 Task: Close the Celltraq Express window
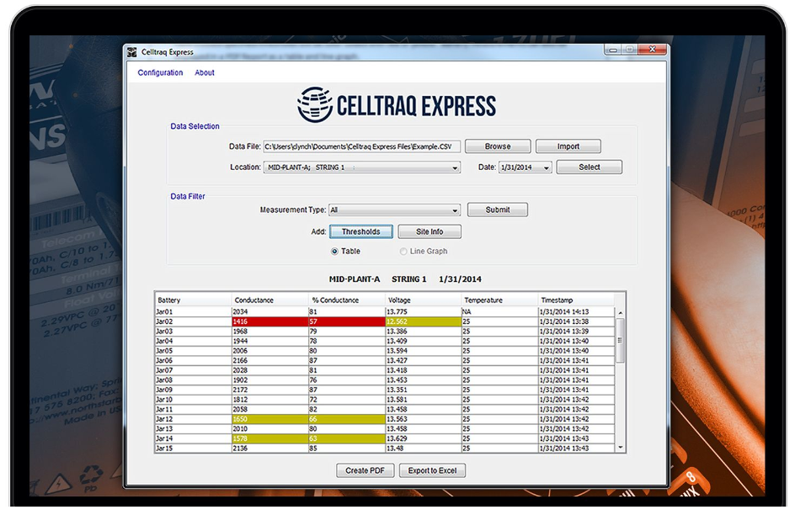click(652, 50)
